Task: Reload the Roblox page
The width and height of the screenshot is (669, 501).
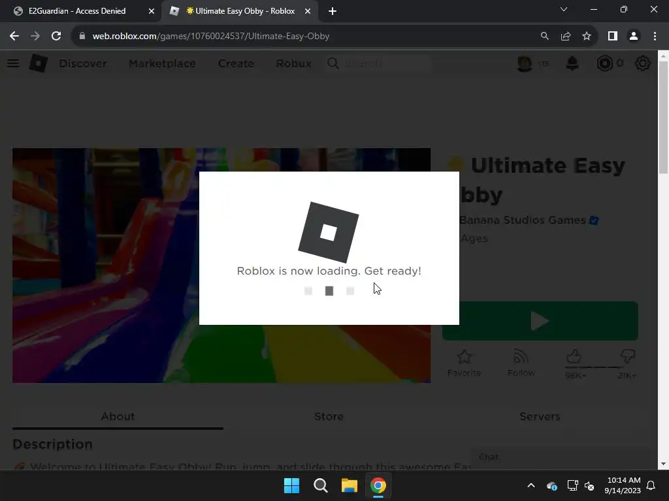Action: pyautogui.click(x=56, y=37)
